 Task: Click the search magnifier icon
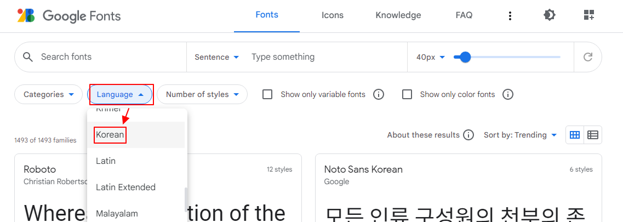[28, 57]
